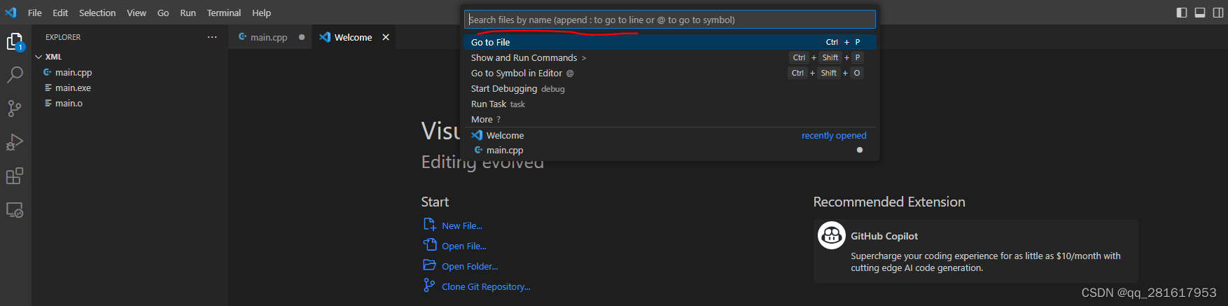Open the Selection menu
Image resolution: width=1228 pixels, height=306 pixels.
pos(97,13)
